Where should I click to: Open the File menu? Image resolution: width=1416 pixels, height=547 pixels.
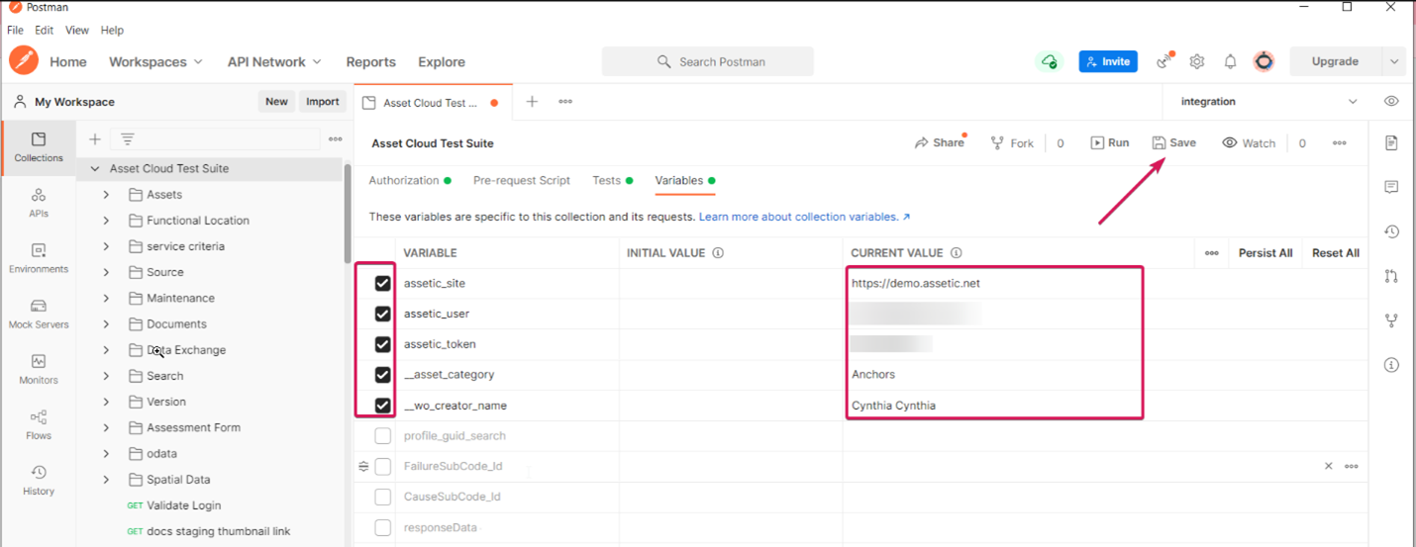point(15,31)
